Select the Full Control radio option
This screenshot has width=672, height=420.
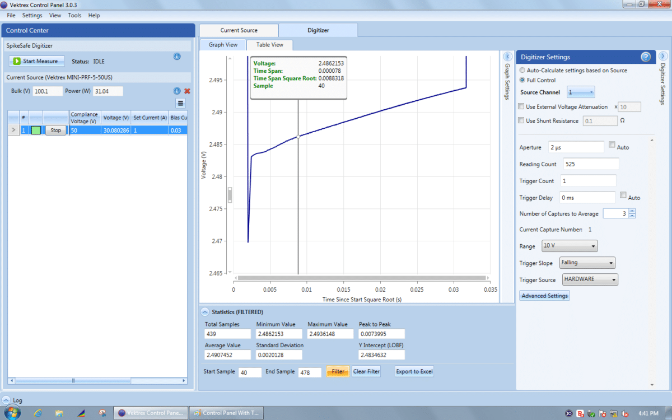[522, 80]
